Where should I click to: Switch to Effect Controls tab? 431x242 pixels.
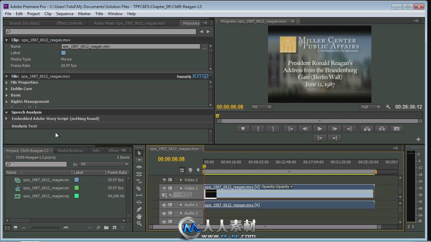pos(69,23)
